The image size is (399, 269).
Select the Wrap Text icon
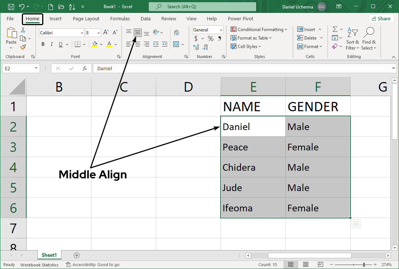click(176, 33)
